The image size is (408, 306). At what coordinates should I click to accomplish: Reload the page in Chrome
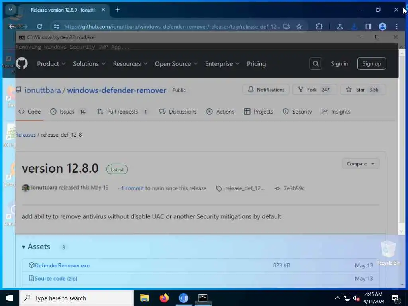click(39, 27)
